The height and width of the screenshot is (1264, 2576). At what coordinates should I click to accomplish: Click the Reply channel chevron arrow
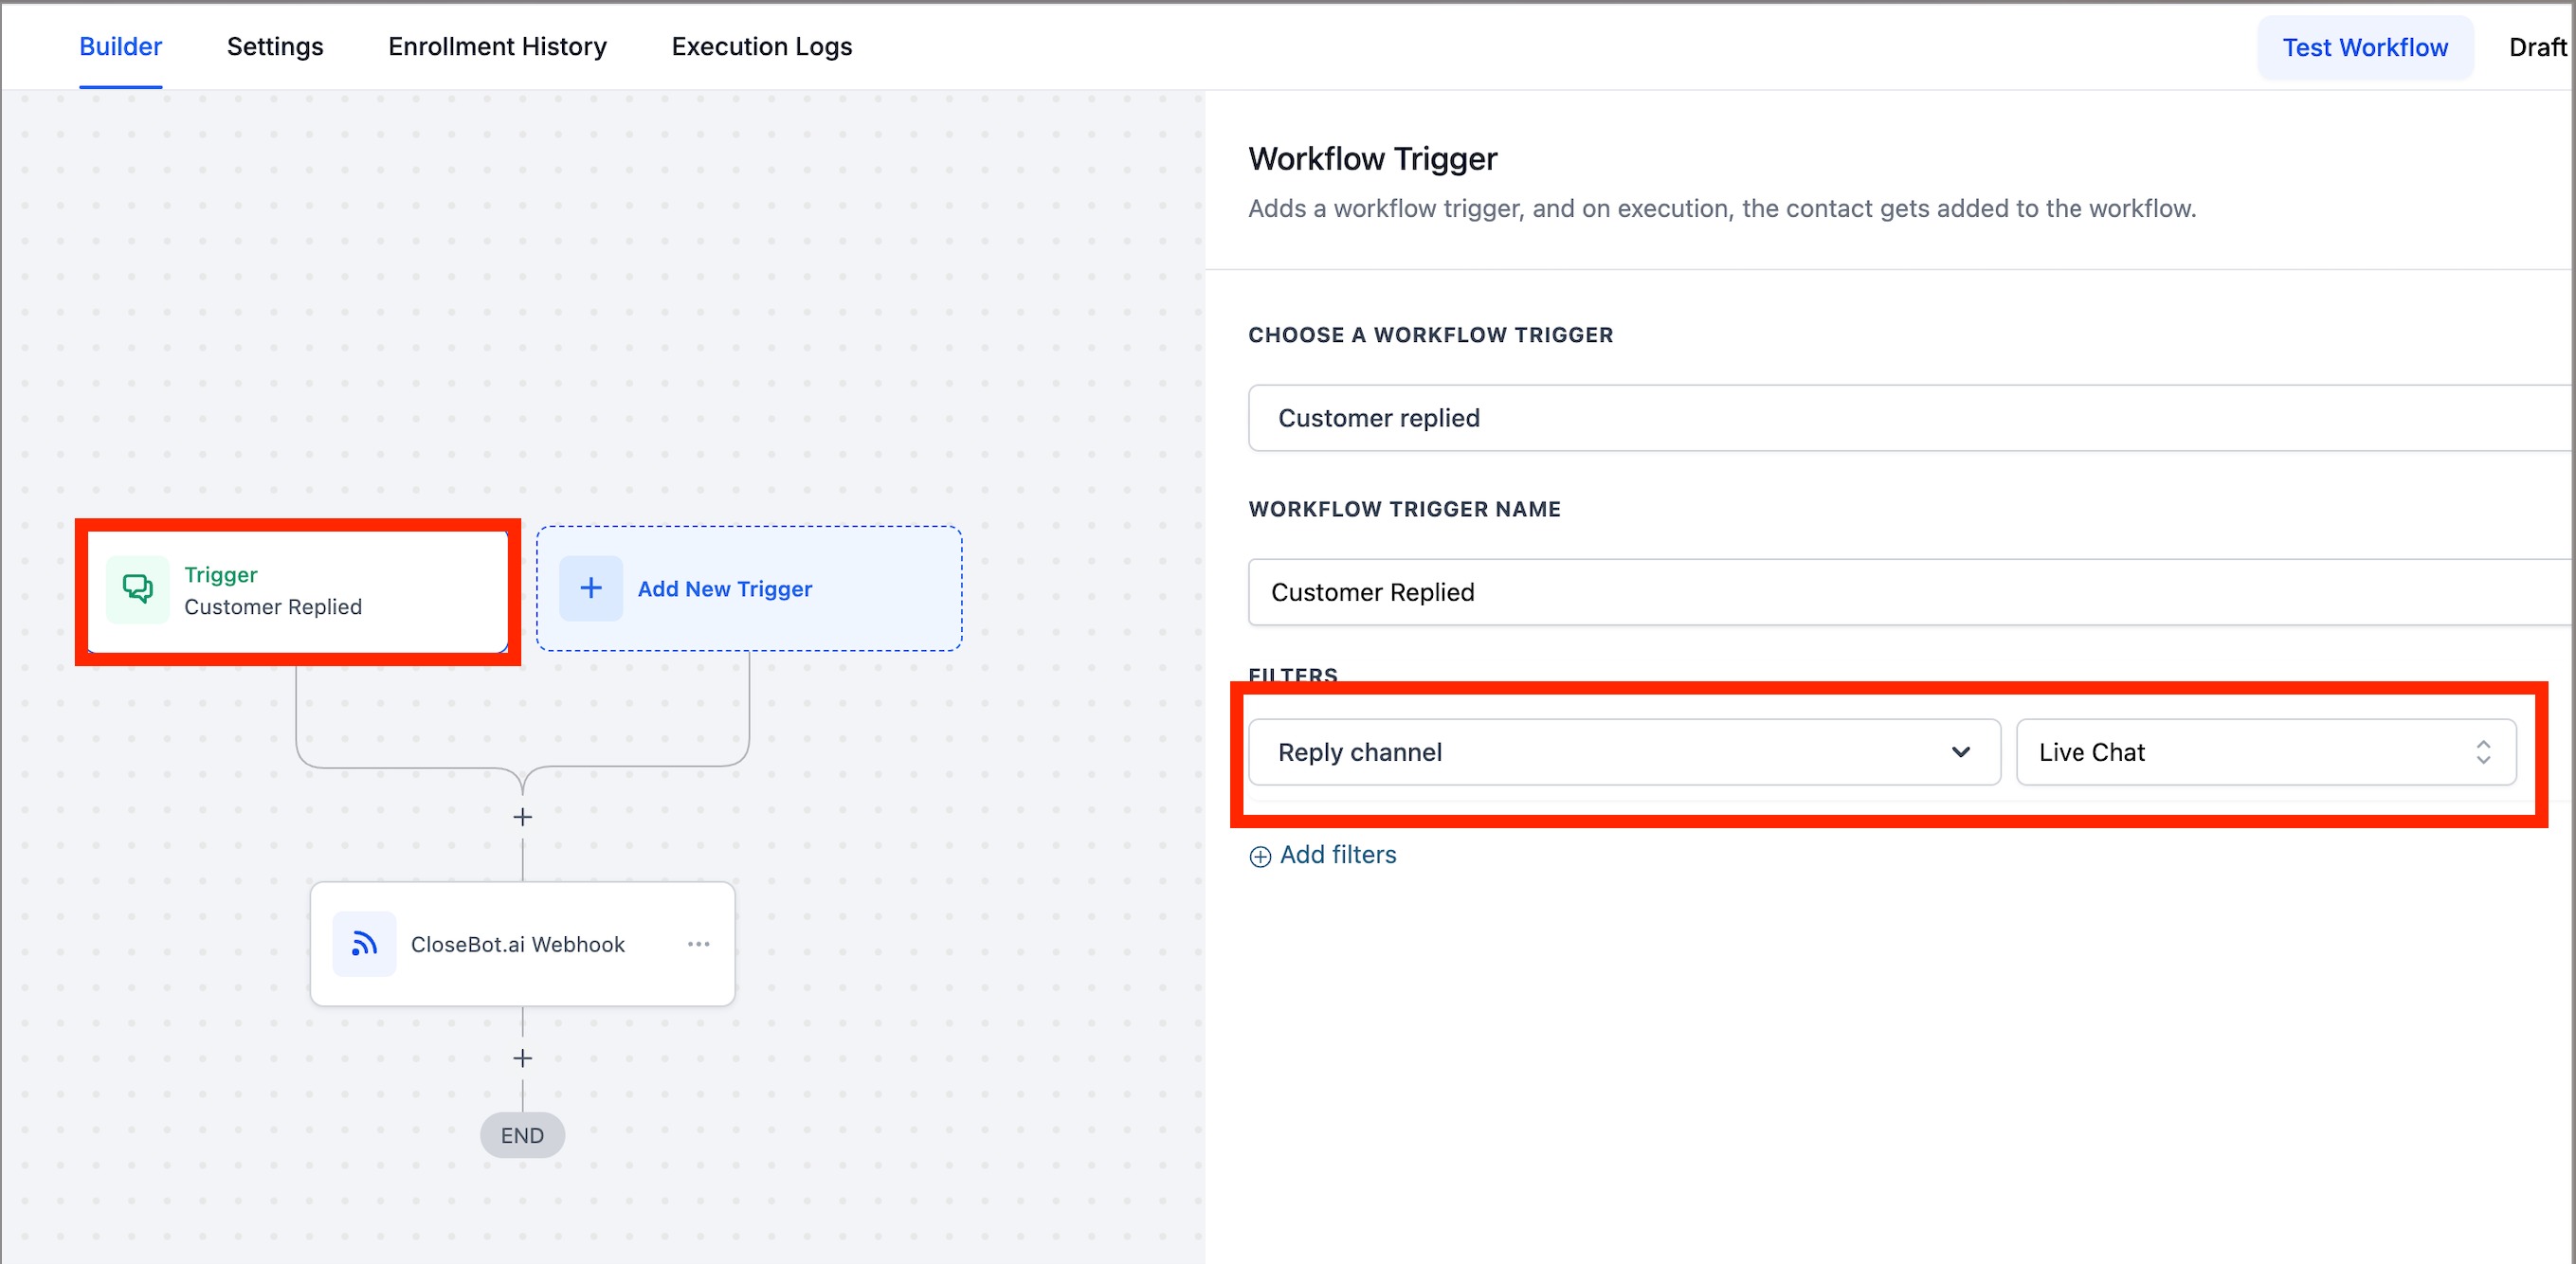click(1960, 752)
